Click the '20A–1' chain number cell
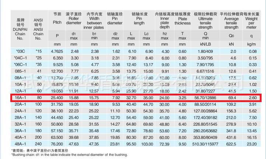Image resolution: width=266 pixels, height=159 pixels. (20, 104)
